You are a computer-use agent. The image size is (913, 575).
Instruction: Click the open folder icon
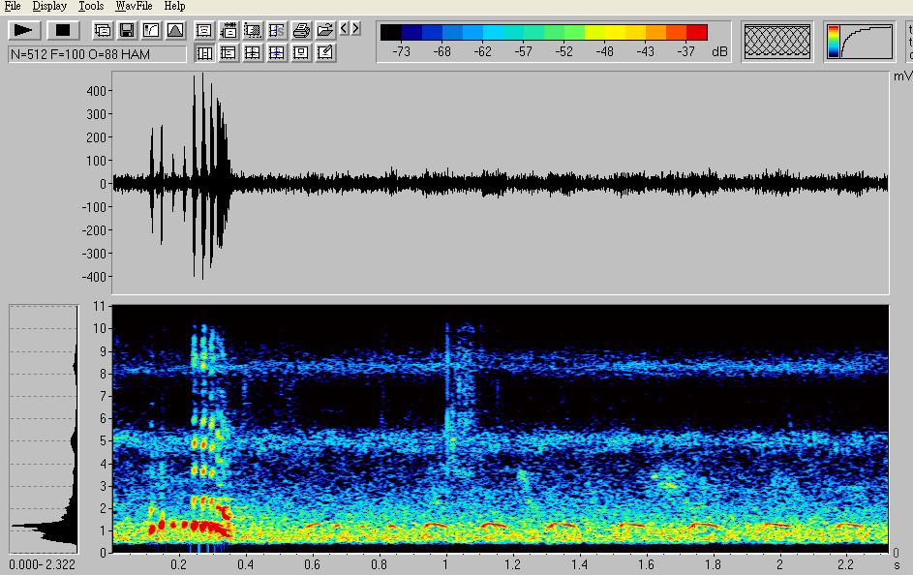pos(325,30)
